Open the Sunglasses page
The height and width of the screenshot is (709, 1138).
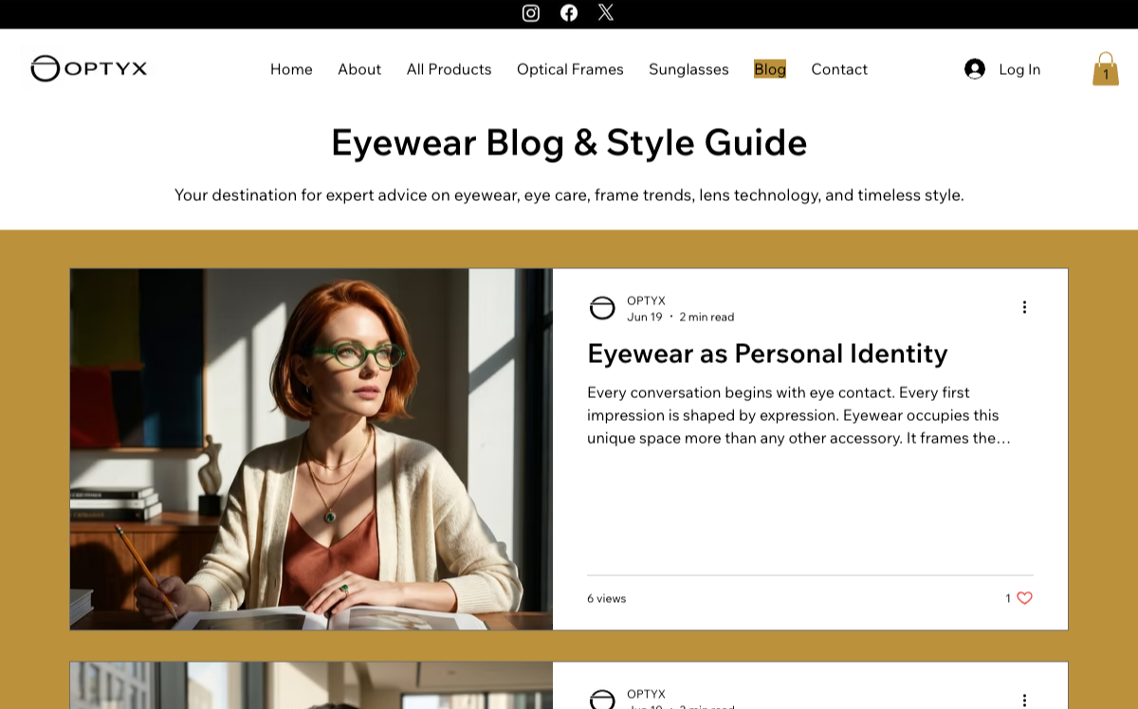click(x=688, y=69)
